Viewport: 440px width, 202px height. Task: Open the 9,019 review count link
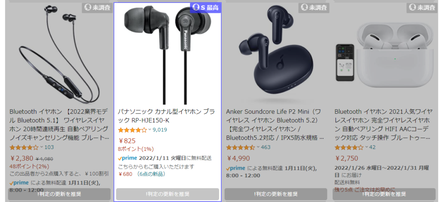[160, 130]
